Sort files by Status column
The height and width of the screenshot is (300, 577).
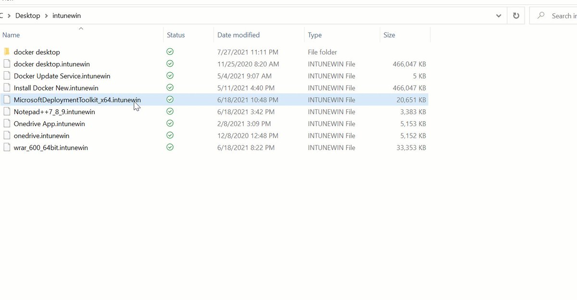[188, 35]
